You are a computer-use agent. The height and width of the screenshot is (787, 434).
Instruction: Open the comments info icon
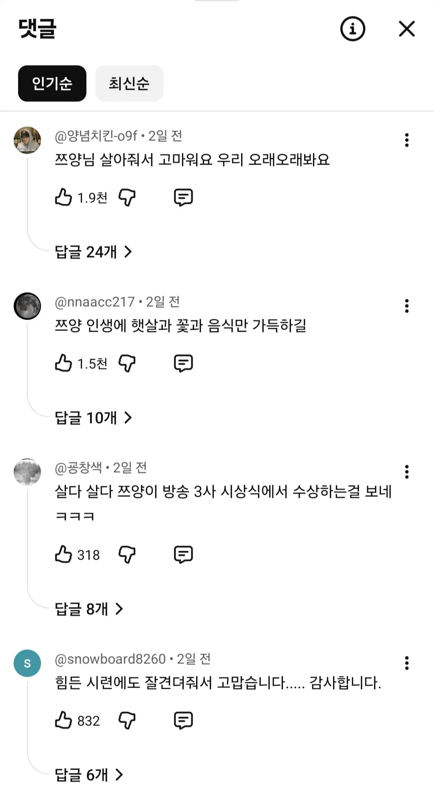(352, 29)
